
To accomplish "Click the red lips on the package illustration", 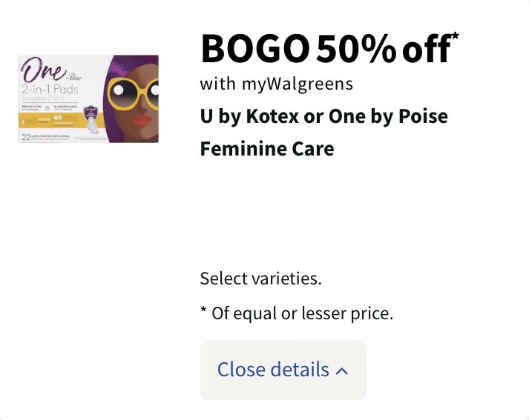I will pyautogui.click(x=142, y=120).
